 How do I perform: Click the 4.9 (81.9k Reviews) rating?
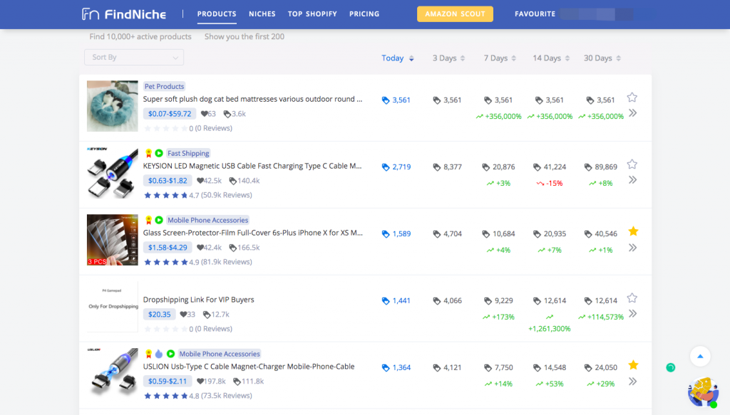(198, 262)
